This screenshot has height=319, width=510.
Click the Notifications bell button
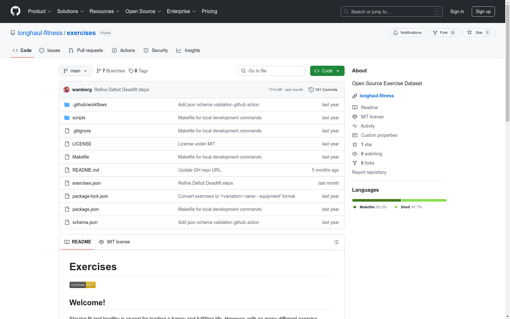(407, 33)
